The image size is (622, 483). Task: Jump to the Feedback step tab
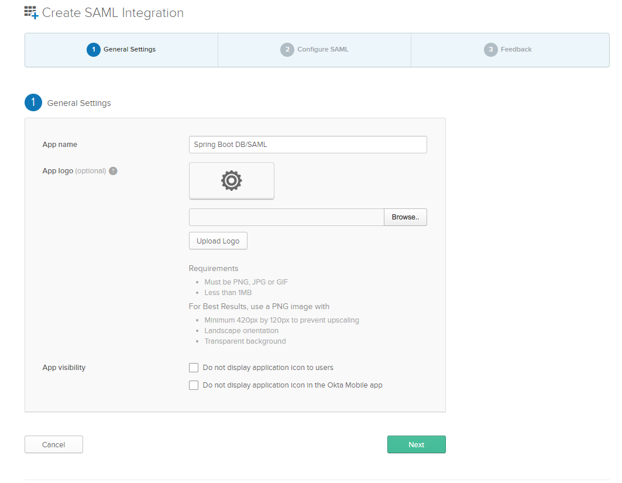coord(516,50)
